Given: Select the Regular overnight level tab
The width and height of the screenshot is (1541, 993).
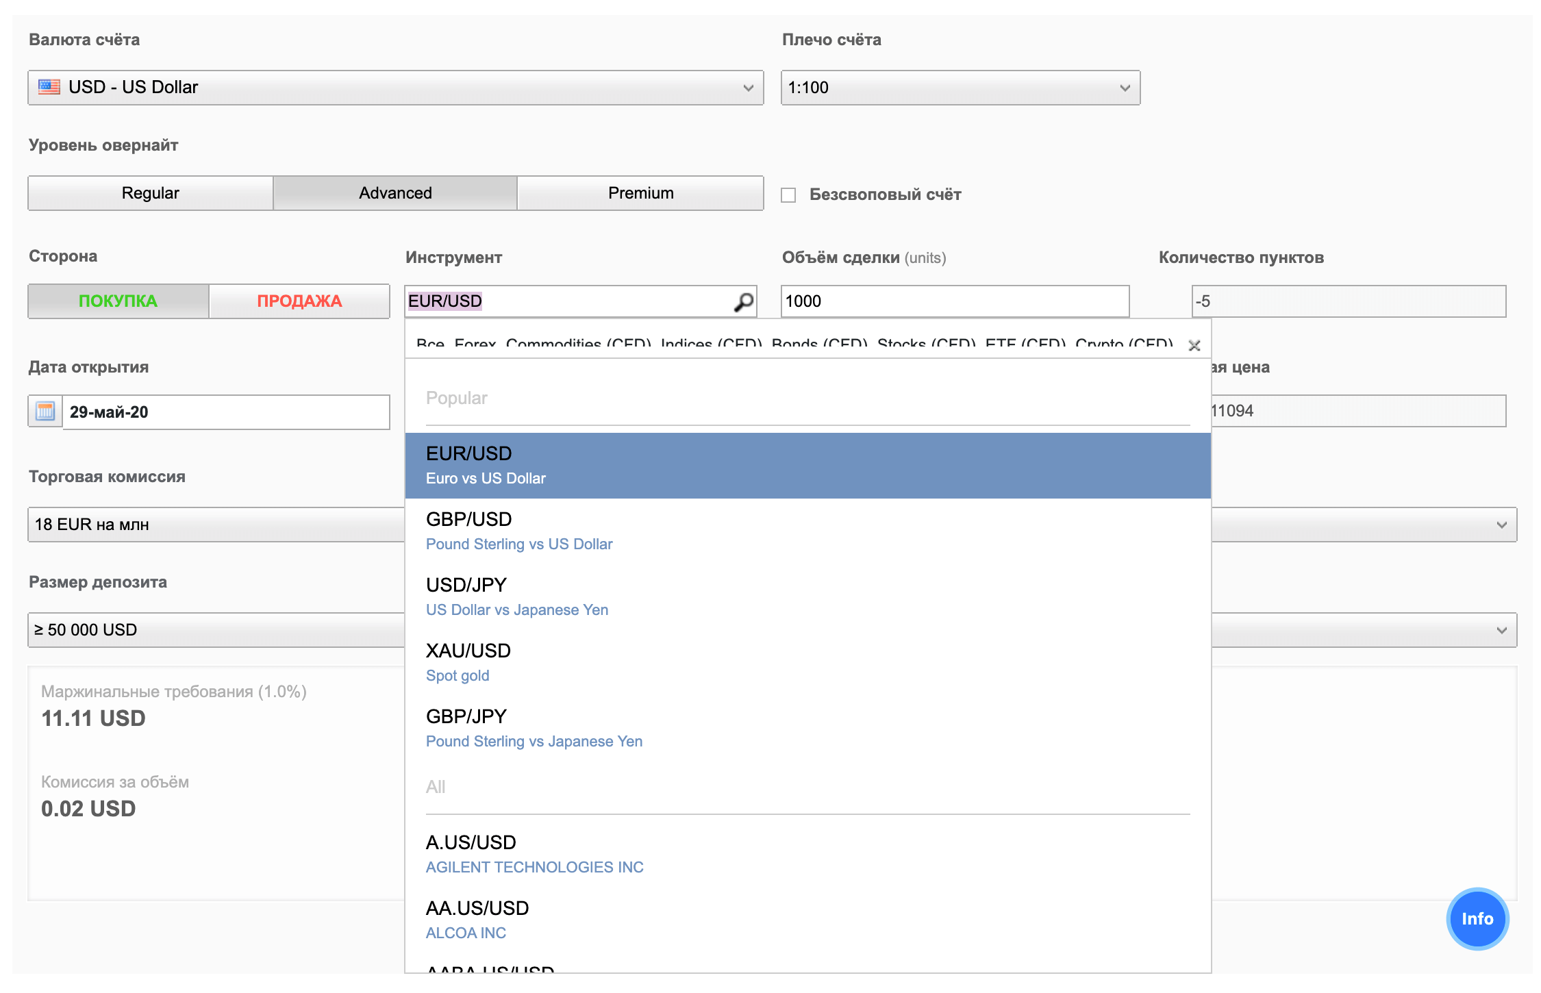Looking at the screenshot, I should [151, 193].
